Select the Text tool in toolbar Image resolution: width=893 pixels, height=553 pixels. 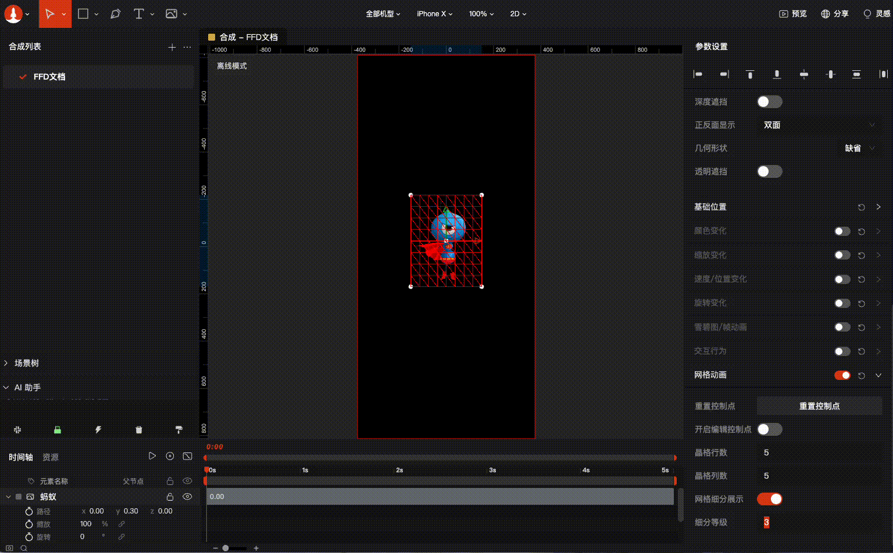[138, 14]
